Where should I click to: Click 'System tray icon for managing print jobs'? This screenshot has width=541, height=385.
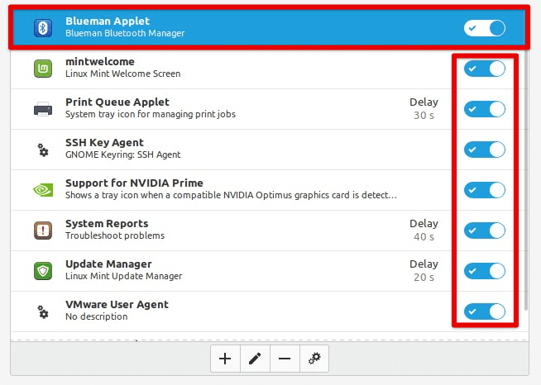click(x=151, y=114)
